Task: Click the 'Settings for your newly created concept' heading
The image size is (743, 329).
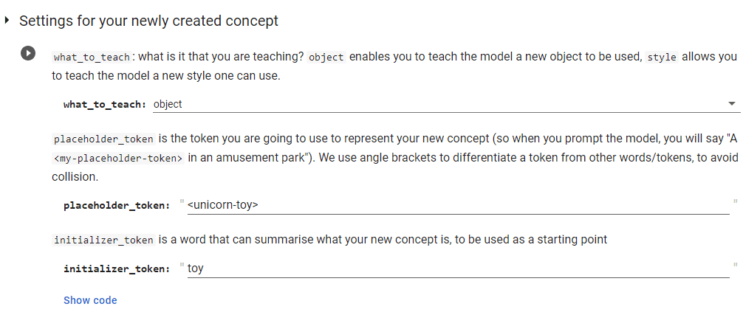Action: [148, 21]
